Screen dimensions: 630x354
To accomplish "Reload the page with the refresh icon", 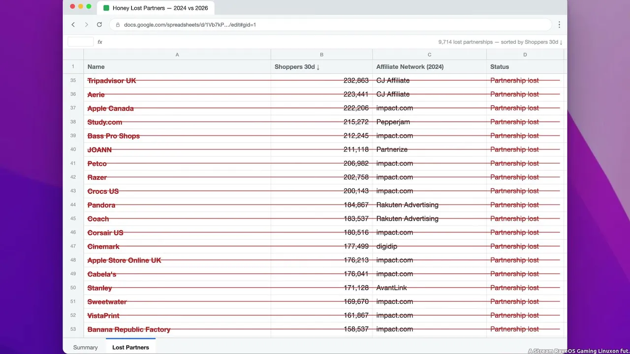I will tap(99, 25).
